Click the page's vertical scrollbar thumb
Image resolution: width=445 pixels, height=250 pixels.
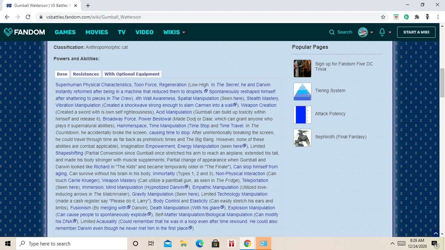(x=442, y=83)
